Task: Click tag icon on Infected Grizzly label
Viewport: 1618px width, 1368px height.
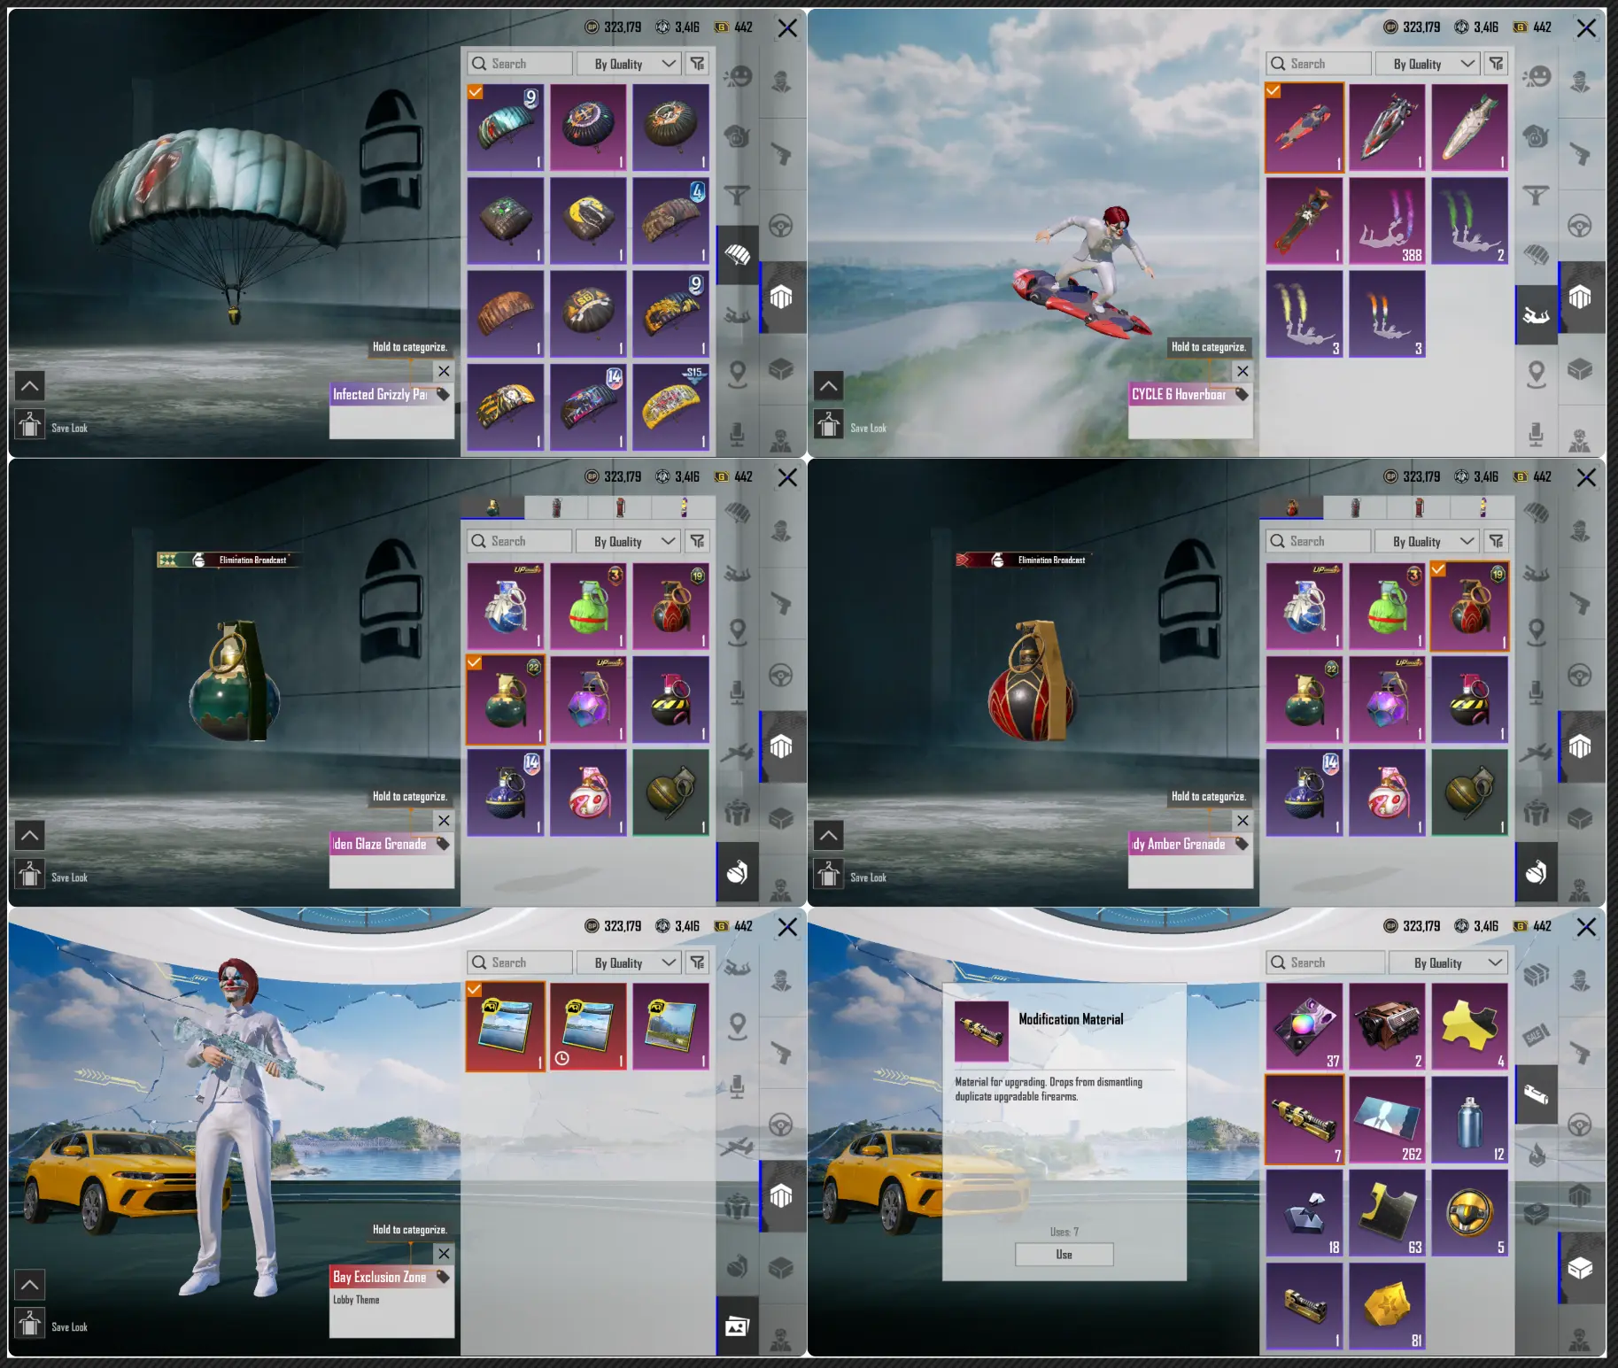Action: [443, 395]
